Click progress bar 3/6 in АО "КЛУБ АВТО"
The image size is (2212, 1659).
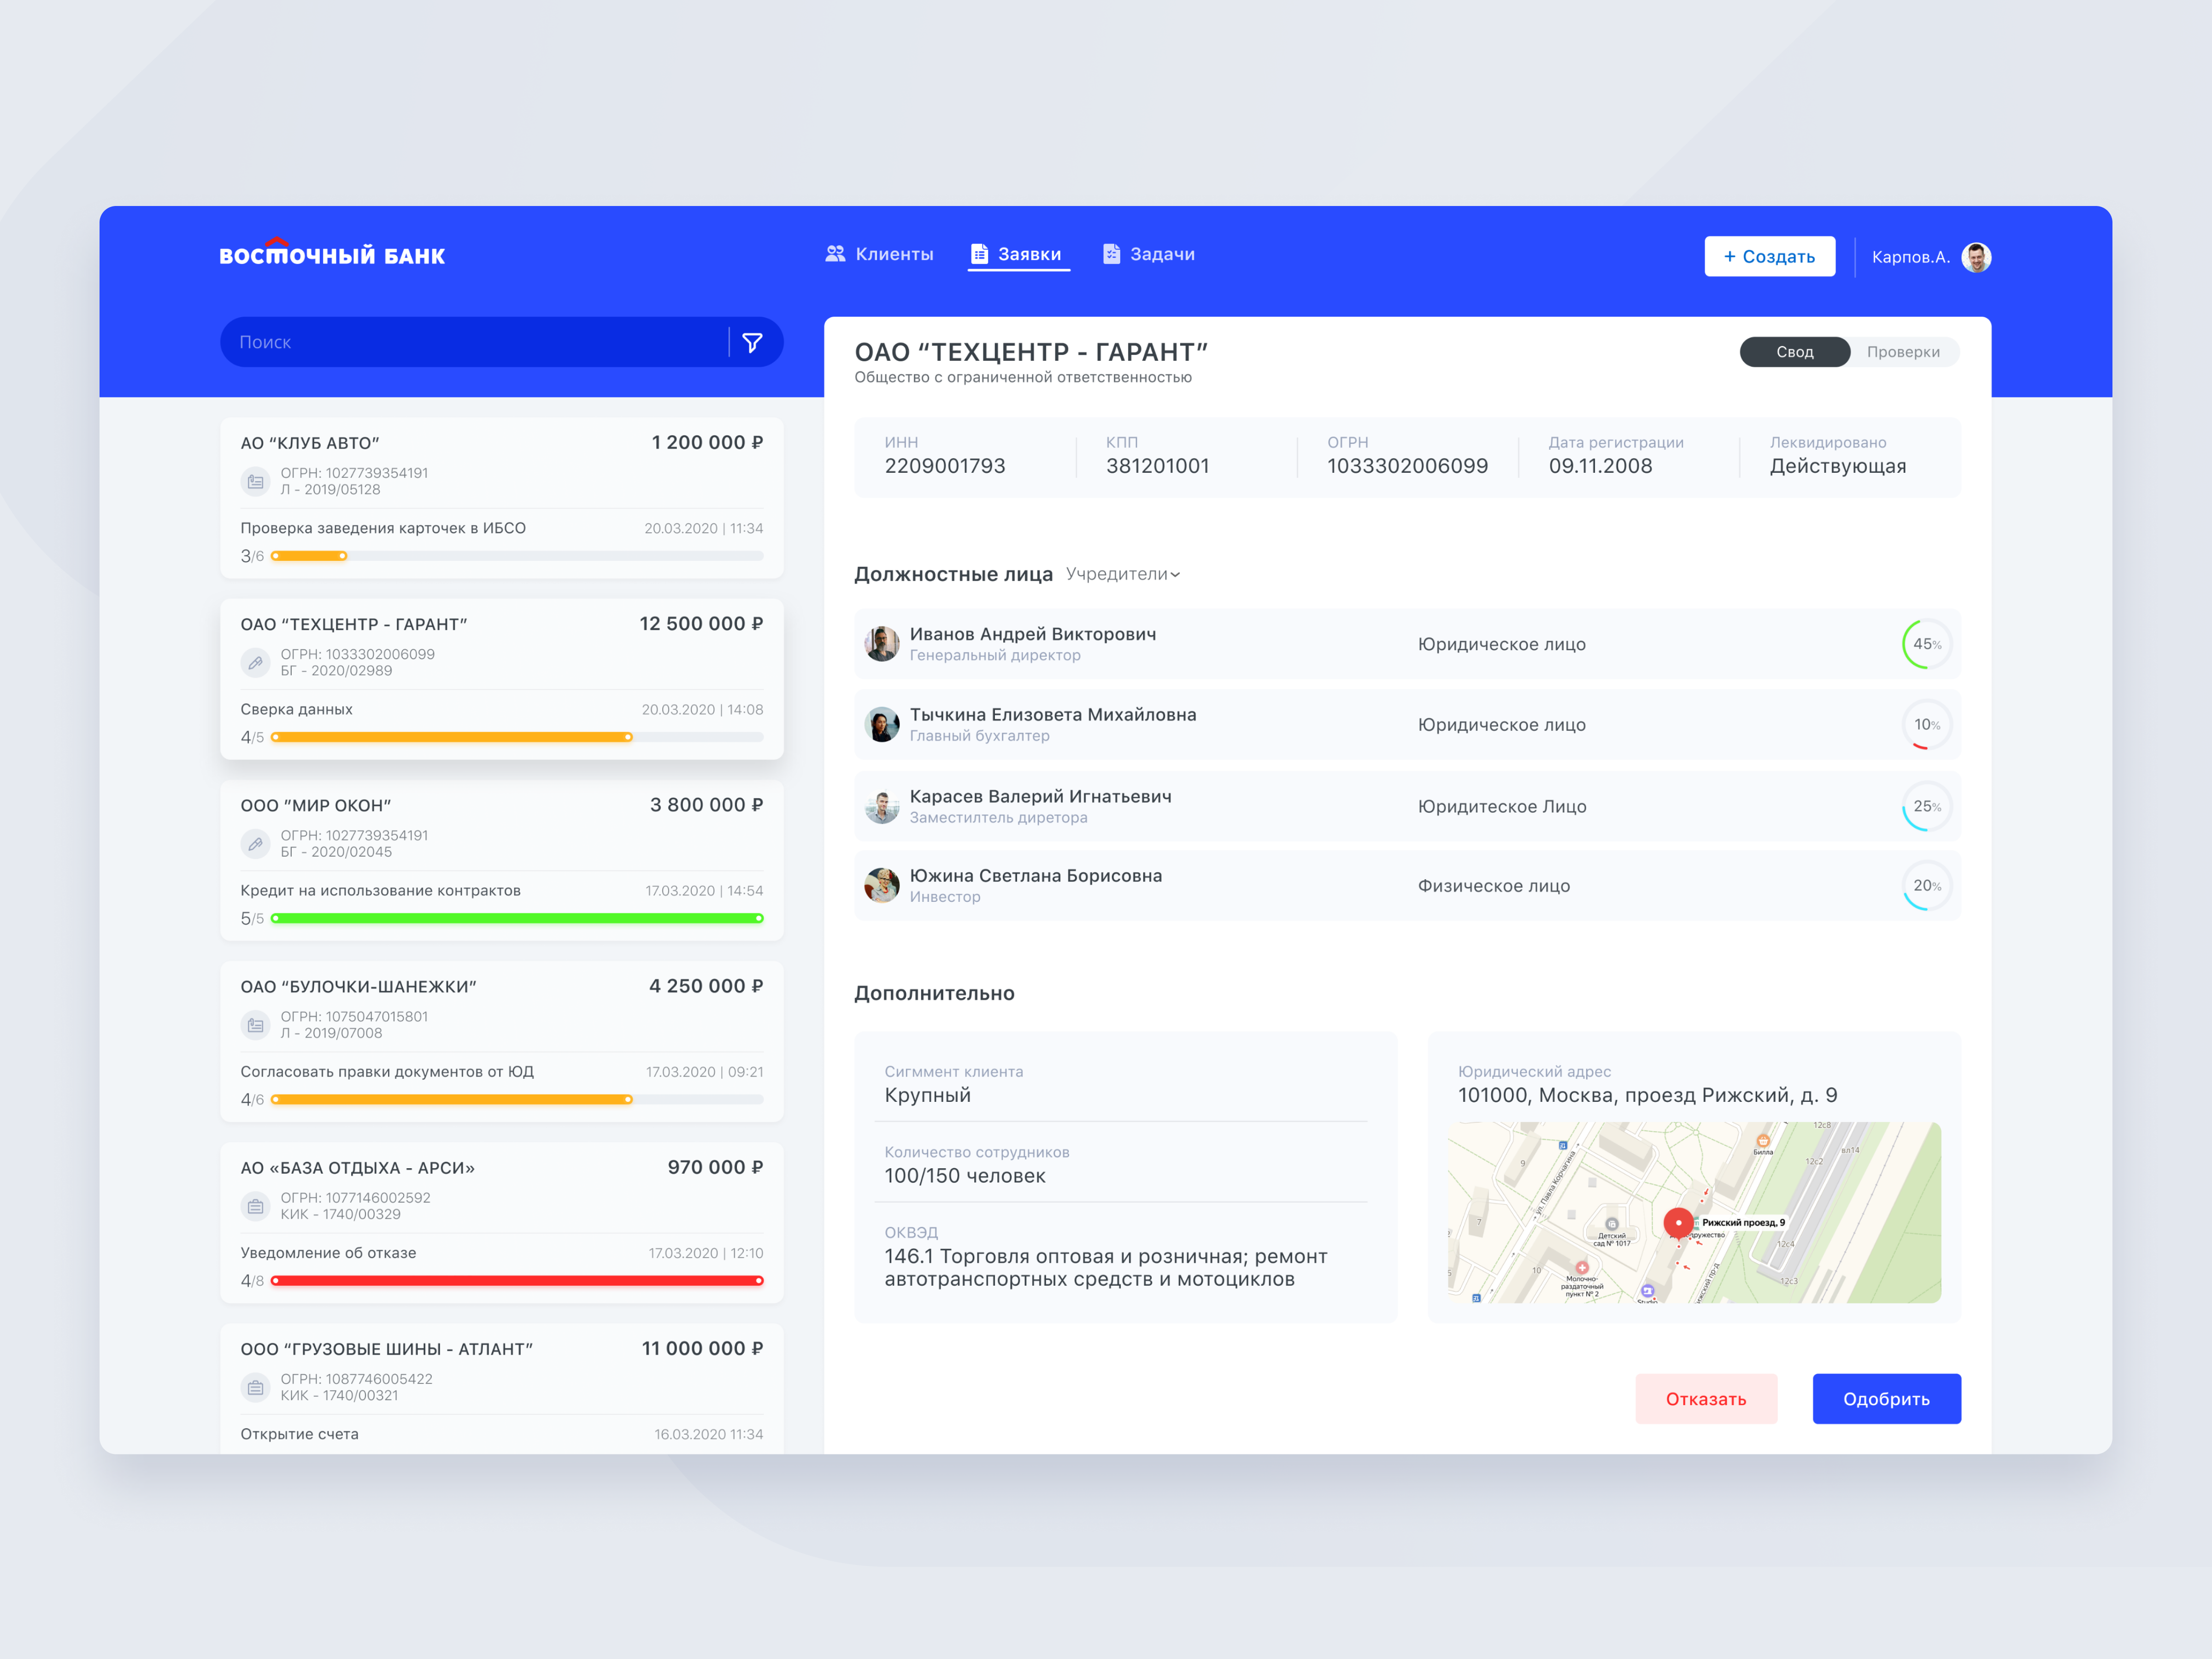pos(517,556)
